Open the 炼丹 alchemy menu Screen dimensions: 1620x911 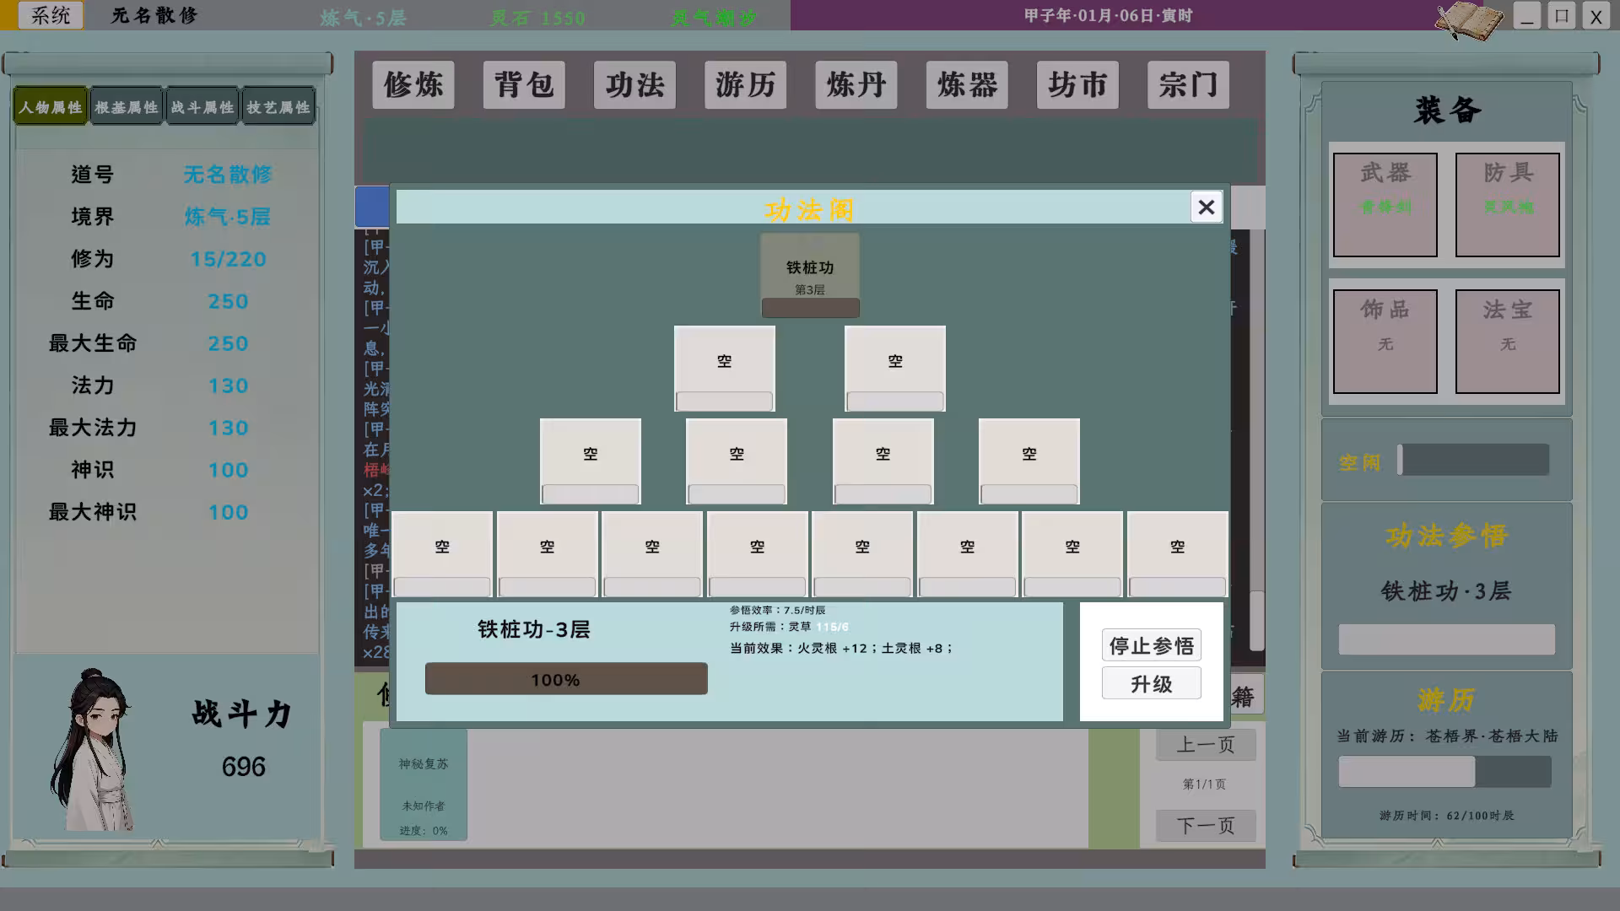856,84
